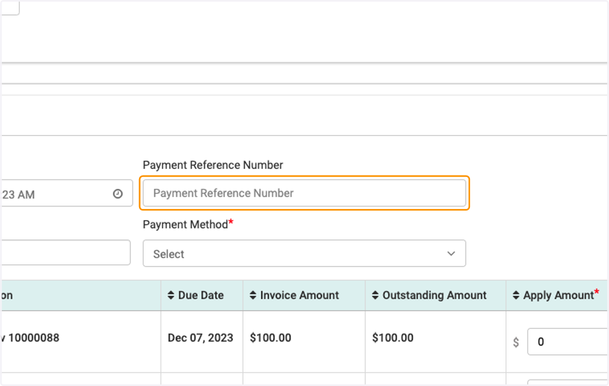Sort table by Due Date column
Viewport: 609px width, 386px height.
pos(196,295)
